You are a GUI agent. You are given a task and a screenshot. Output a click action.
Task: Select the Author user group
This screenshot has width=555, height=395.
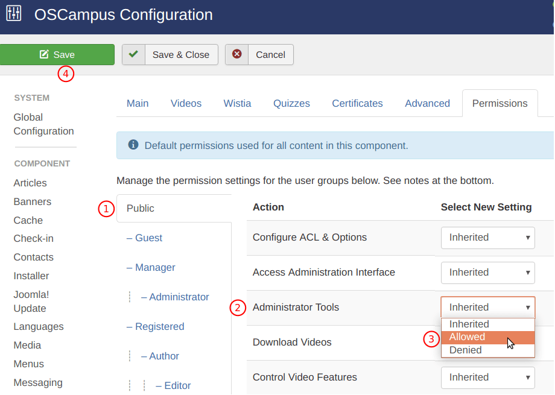[x=160, y=356]
